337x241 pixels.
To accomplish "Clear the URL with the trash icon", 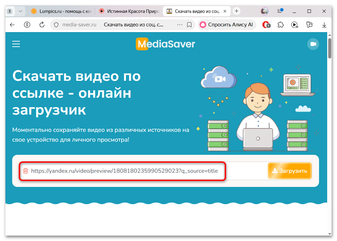I will click(26, 171).
